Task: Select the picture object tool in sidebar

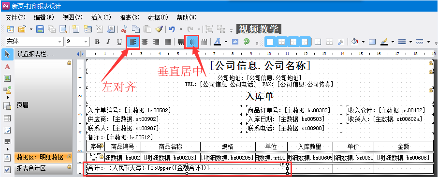Action: (x=7, y=78)
